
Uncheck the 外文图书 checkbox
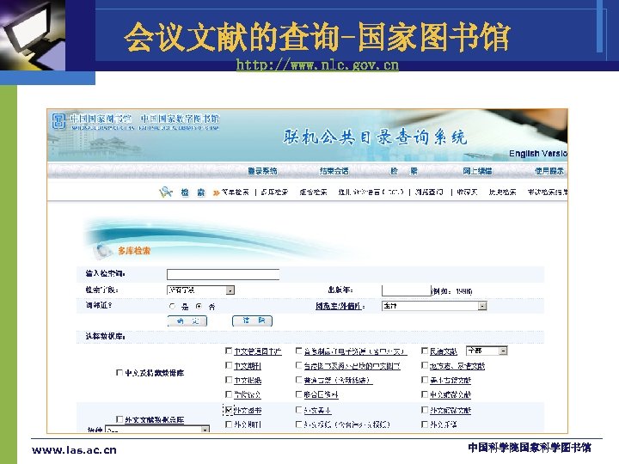click(x=228, y=411)
